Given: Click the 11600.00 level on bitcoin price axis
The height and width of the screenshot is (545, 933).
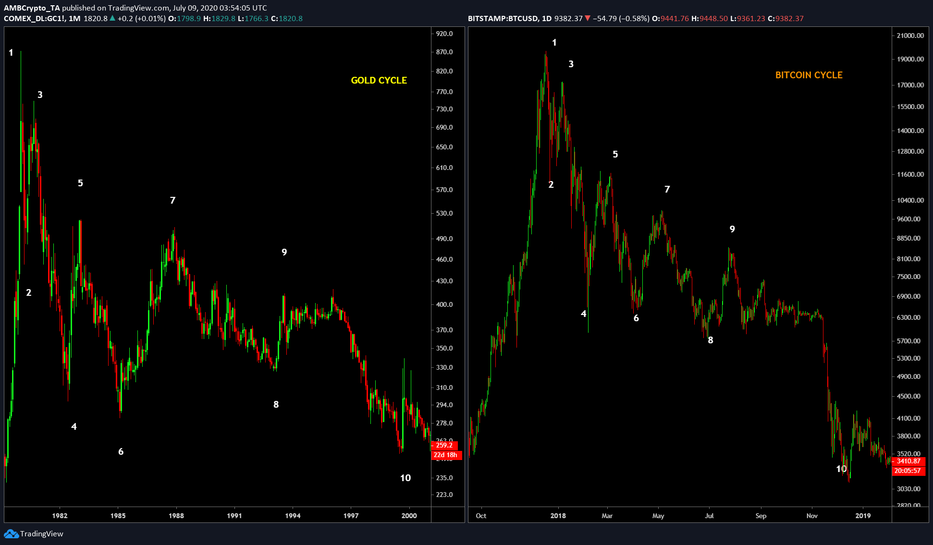Looking at the screenshot, I should [910, 174].
